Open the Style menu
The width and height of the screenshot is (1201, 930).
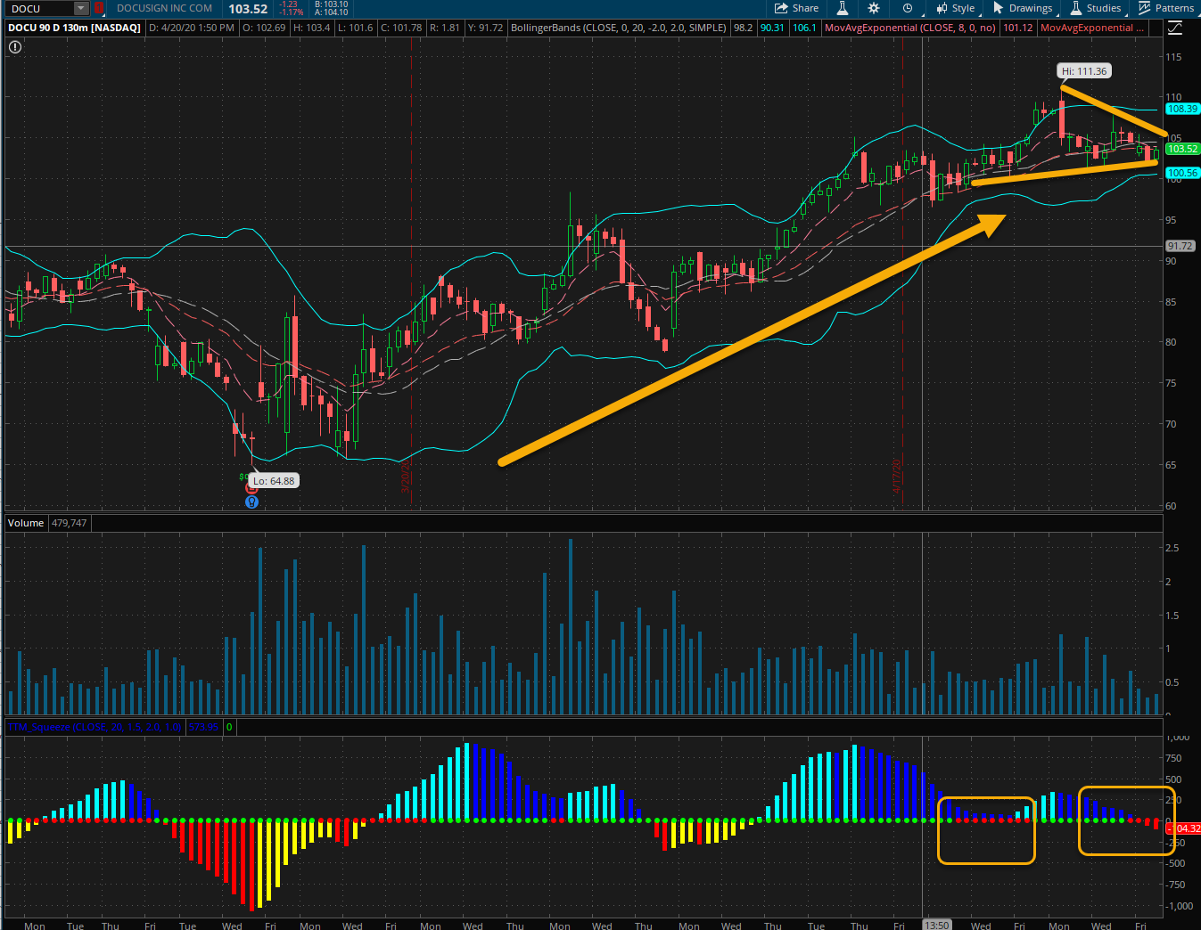[x=955, y=8]
